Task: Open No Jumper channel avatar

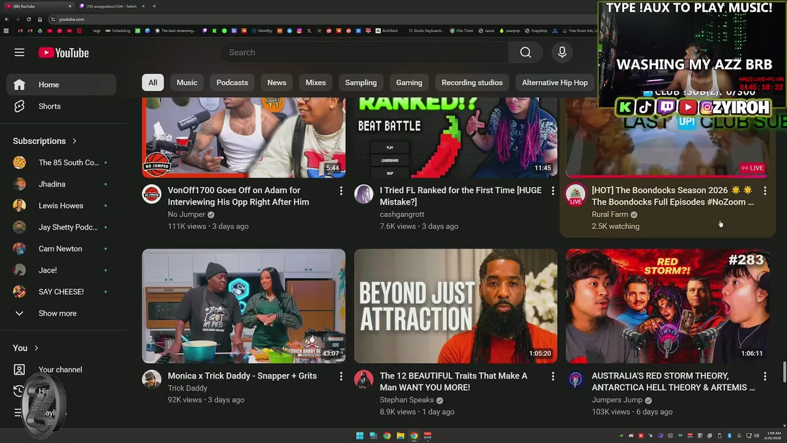Action: (152, 194)
